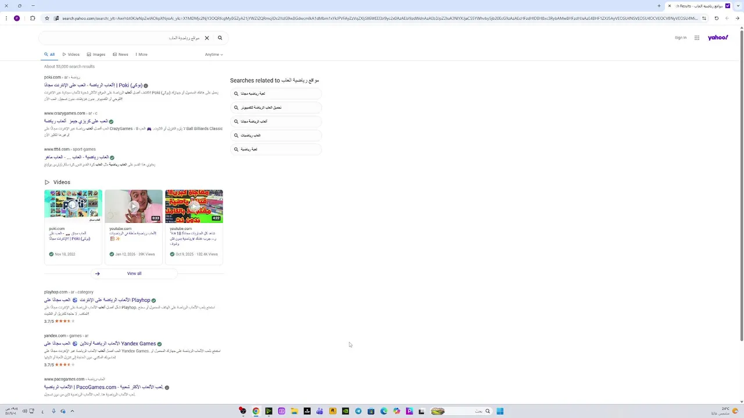The width and height of the screenshot is (744, 418).
Task: Play the 0:33 YouTube video thumbnail
Action: tap(134, 206)
